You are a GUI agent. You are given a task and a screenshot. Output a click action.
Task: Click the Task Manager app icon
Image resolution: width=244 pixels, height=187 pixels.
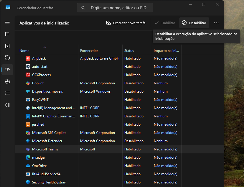8,7
